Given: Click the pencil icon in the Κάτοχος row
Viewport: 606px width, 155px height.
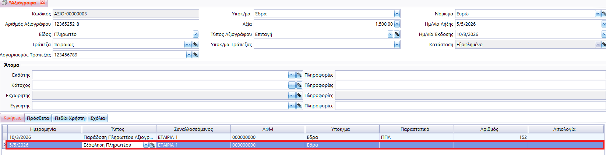Looking at the screenshot, I should (299, 85).
